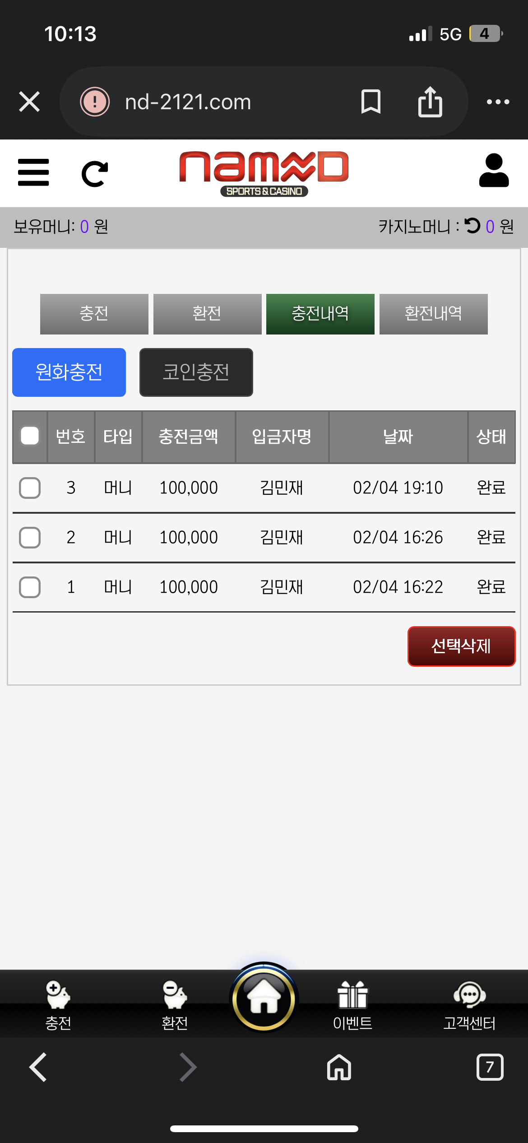This screenshot has width=528, height=1143.
Task: Open the browser more options menu
Action: point(498,102)
